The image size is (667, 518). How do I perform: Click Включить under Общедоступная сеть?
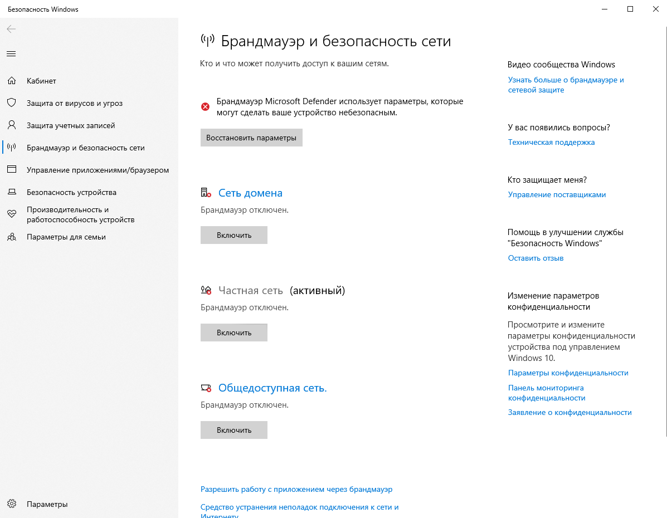234,430
